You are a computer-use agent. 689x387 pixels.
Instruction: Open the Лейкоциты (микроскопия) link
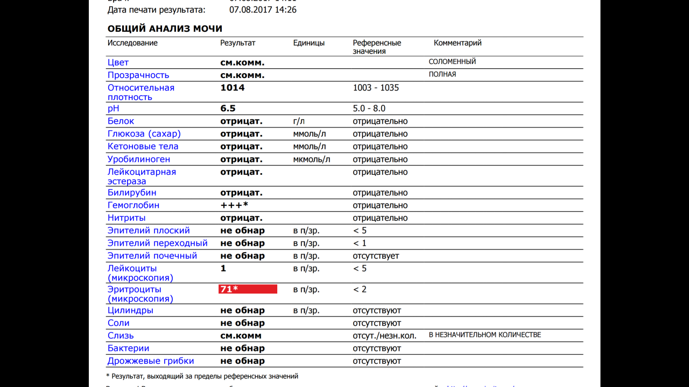(x=140, y=273)
